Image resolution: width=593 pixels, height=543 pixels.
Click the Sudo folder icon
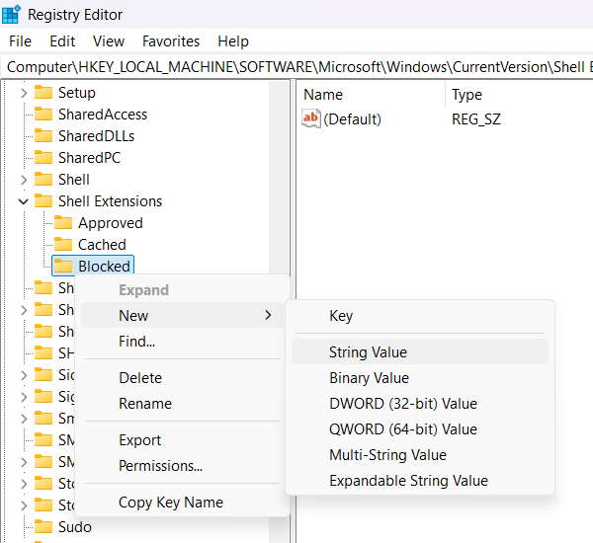click(x=42, y=527)
